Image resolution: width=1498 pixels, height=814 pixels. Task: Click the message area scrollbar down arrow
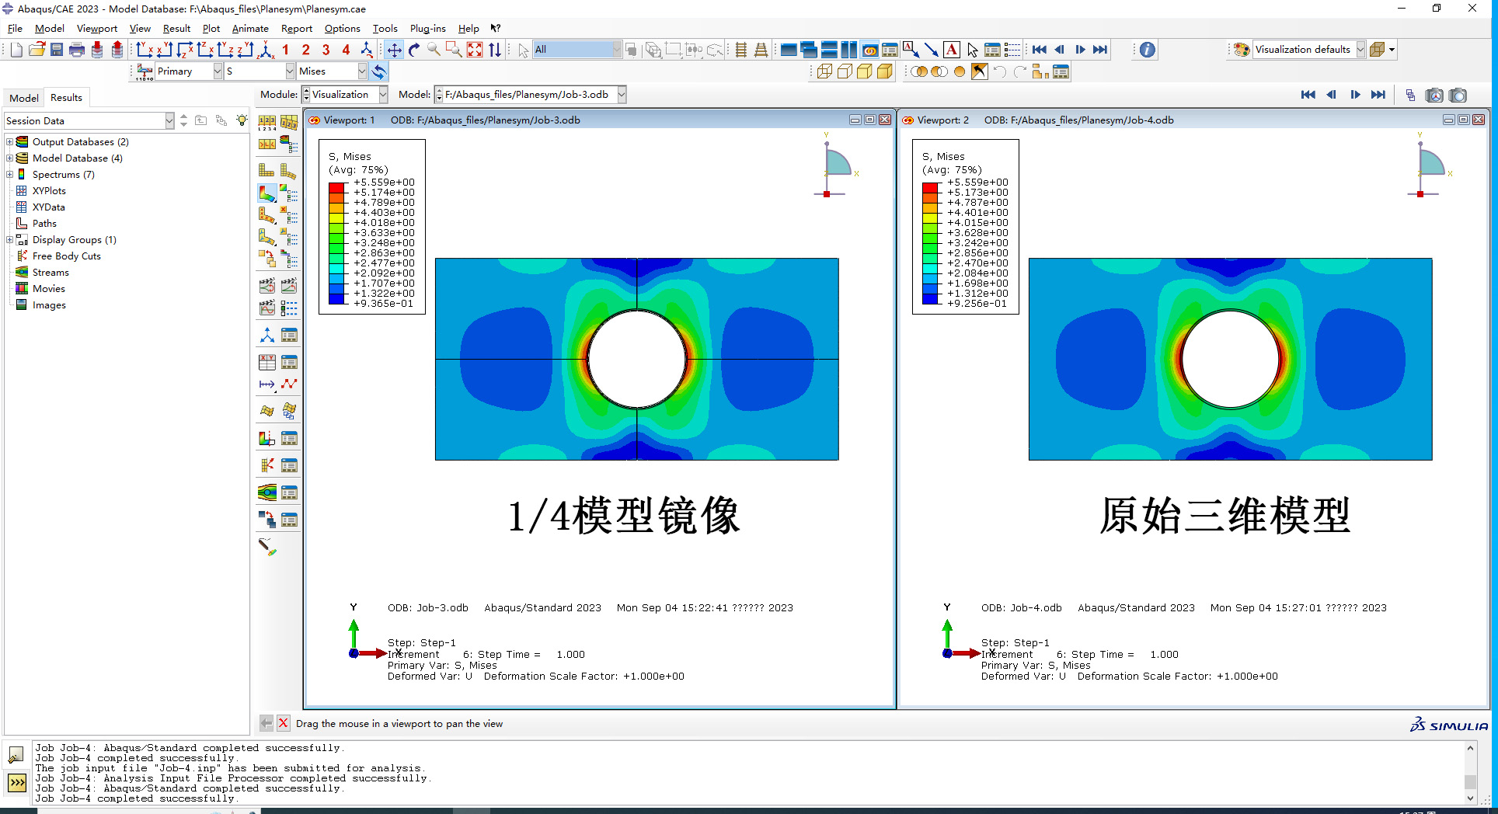[1470, 798]
